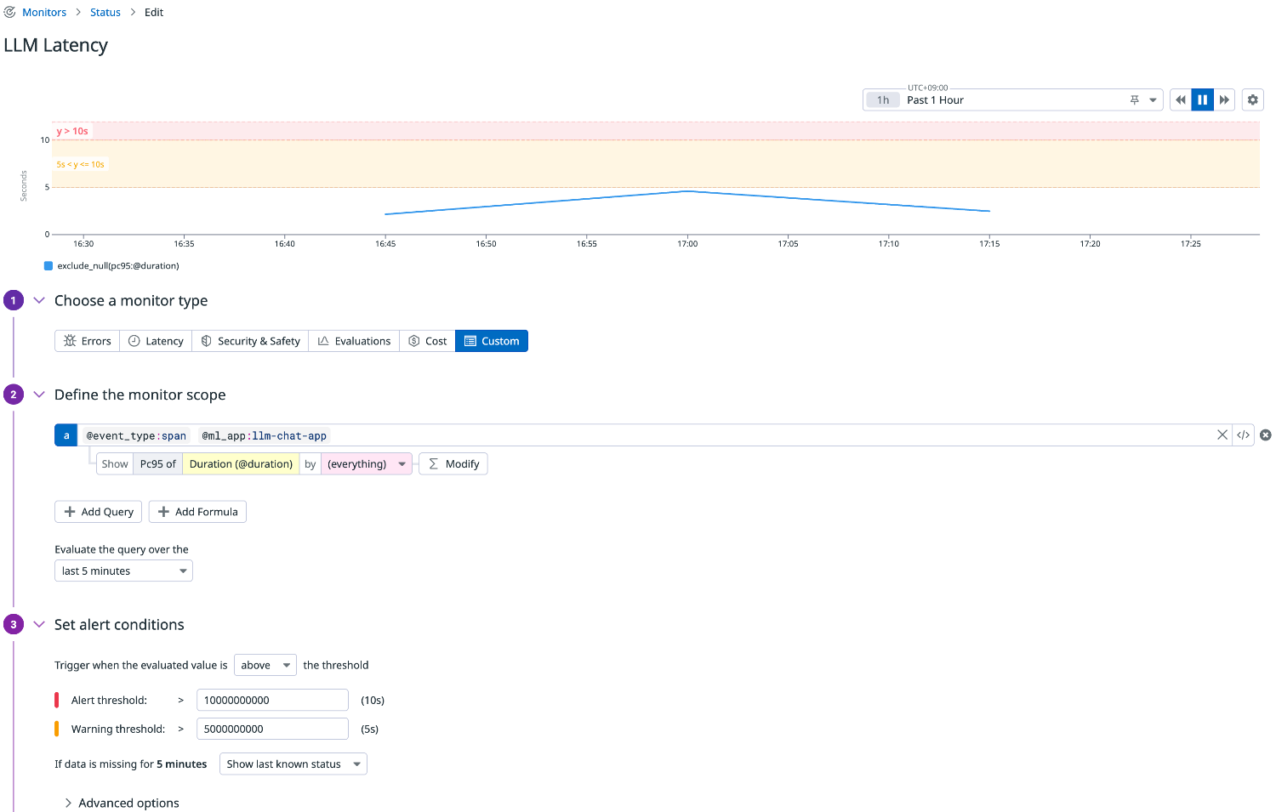
Task: Open the 'above' trigger condition dropdown
Action: coord(265,666)
